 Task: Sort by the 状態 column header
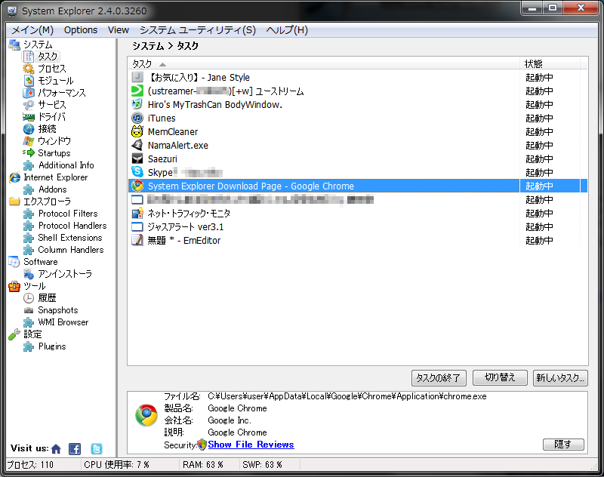[550, 63]
